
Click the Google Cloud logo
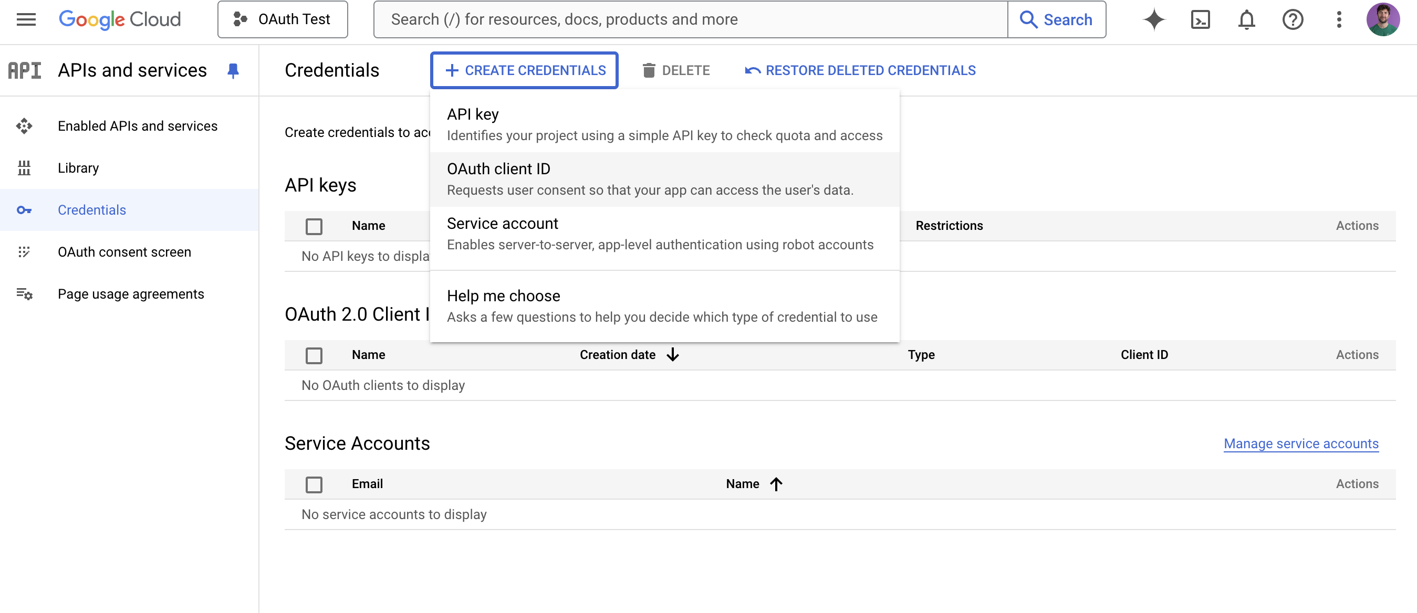(x=120, y=19)
